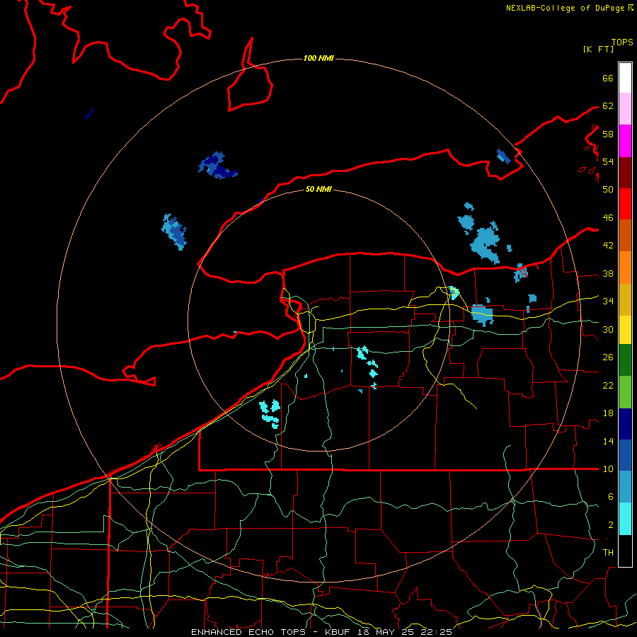637x637 pixels.
Task: Click the legend value 38
Action: pos(608,274)
